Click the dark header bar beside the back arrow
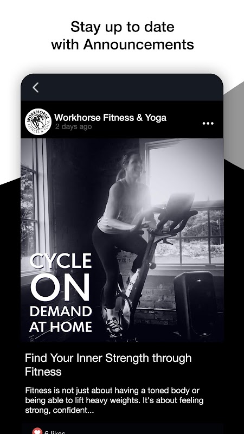The height and width of the screenshot is (434, 244). pyautogui.click(x=130, y=88)
